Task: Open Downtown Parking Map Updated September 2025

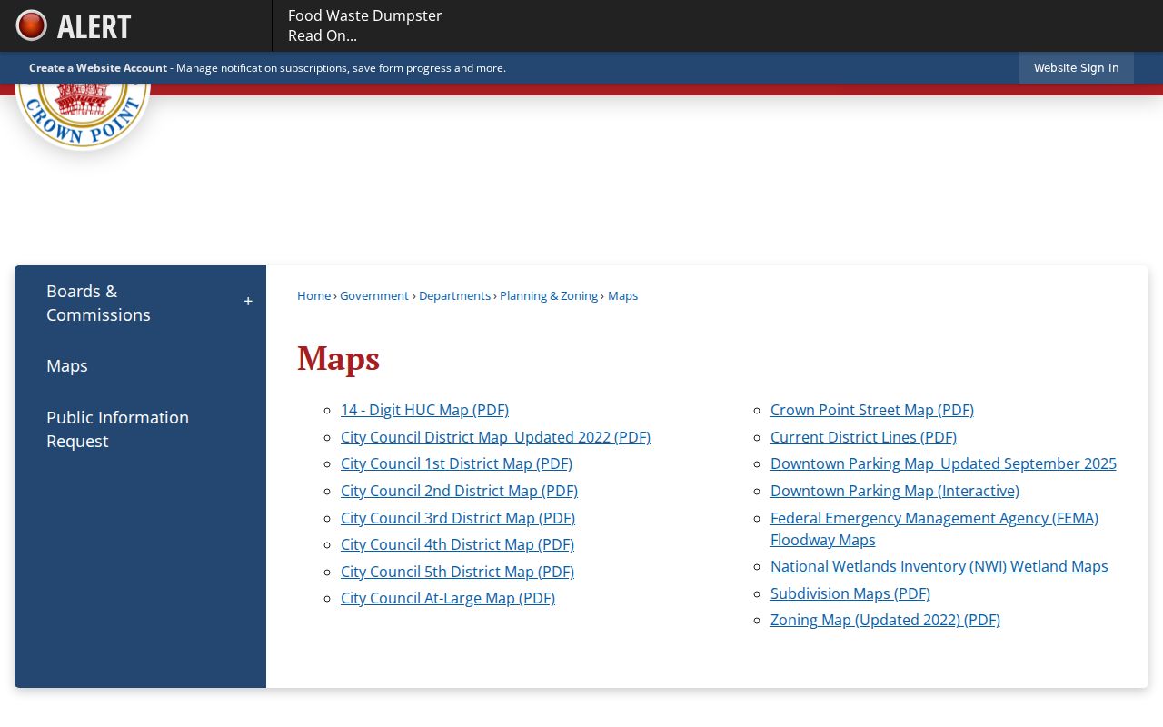Action: click(x=943, y=463)
